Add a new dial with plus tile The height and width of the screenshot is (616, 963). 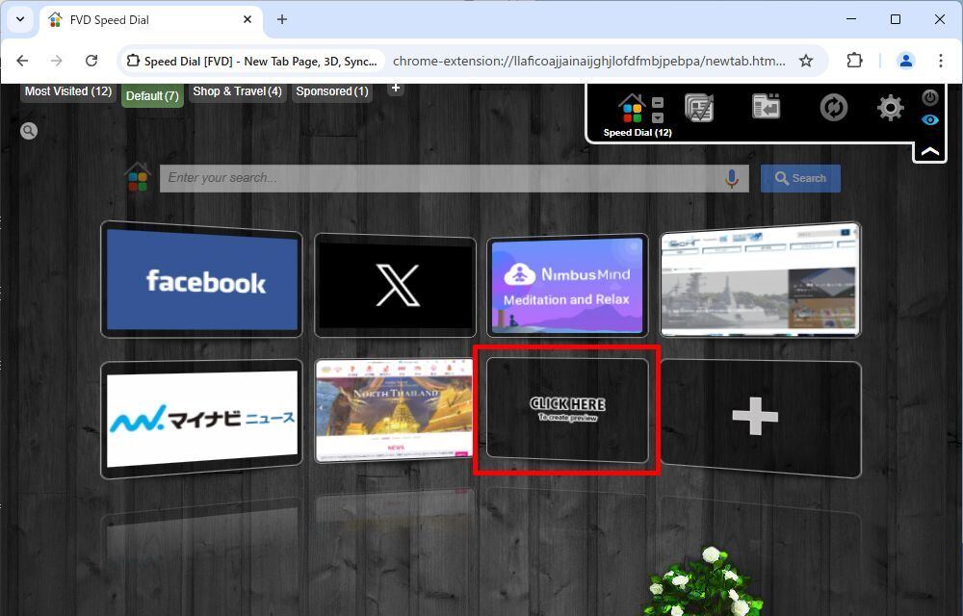[x=761, y=419]
